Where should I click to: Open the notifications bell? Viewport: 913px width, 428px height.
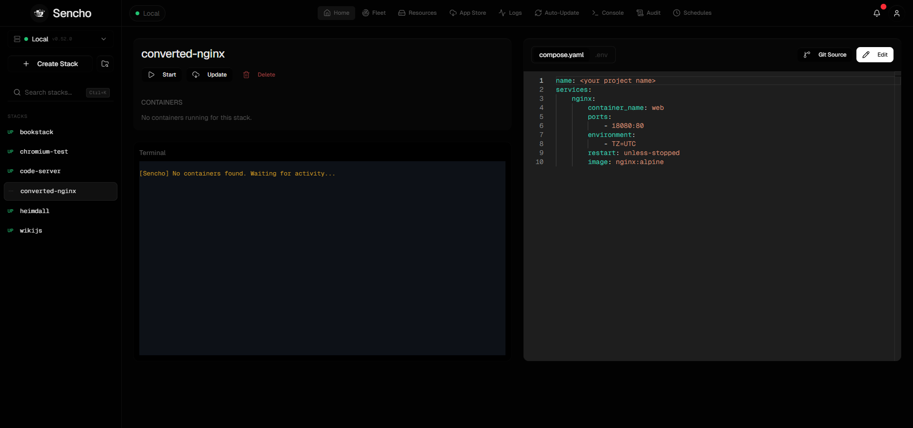877,13
